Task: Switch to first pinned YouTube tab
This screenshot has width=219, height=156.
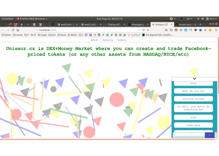Action: [x=10, y=25]
